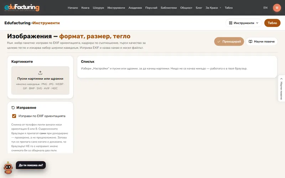Image resolution: width=285 pixels, height=178 pixels.
Task: Click the Изправяне section heading
Action: point(26,108)
